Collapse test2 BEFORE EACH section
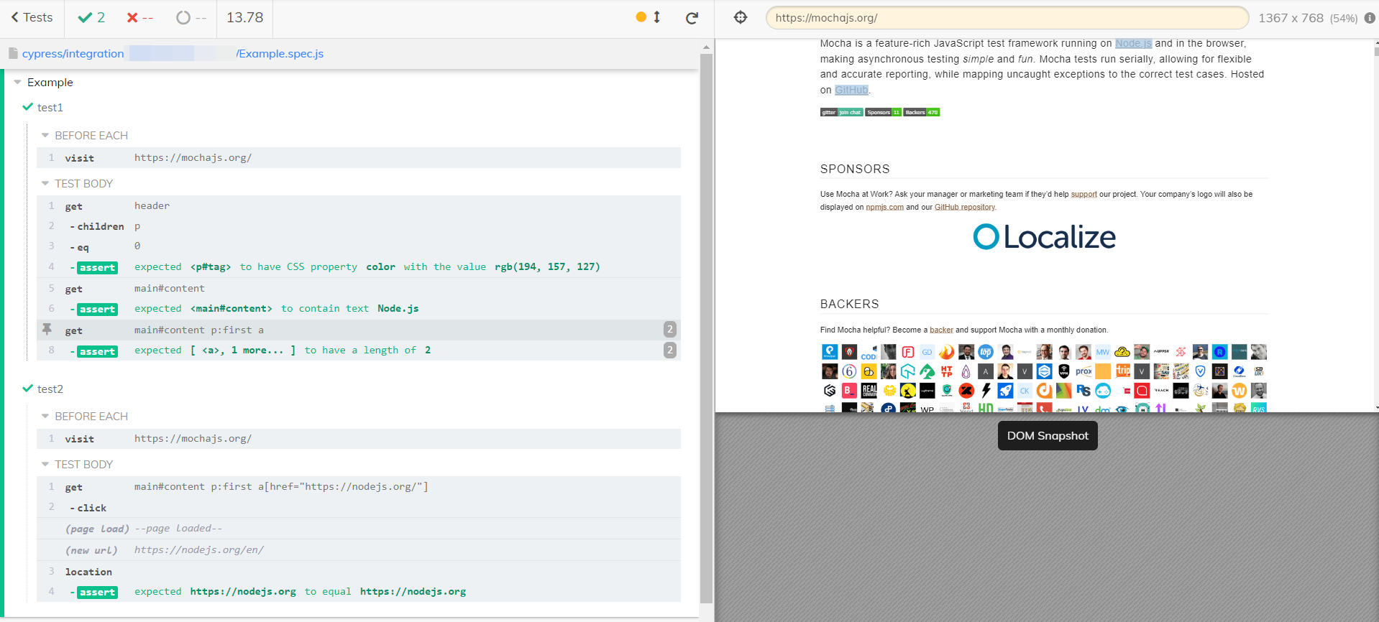 coord(85,417)
